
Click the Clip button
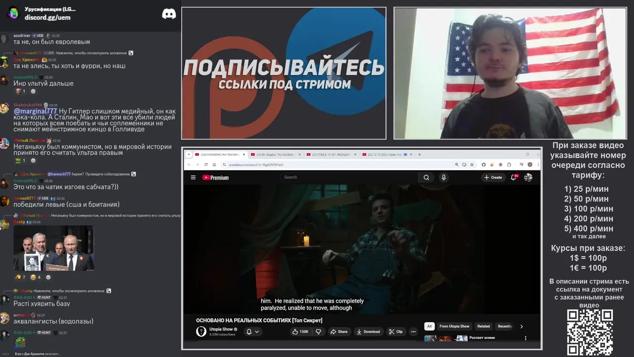click(396, 332)
